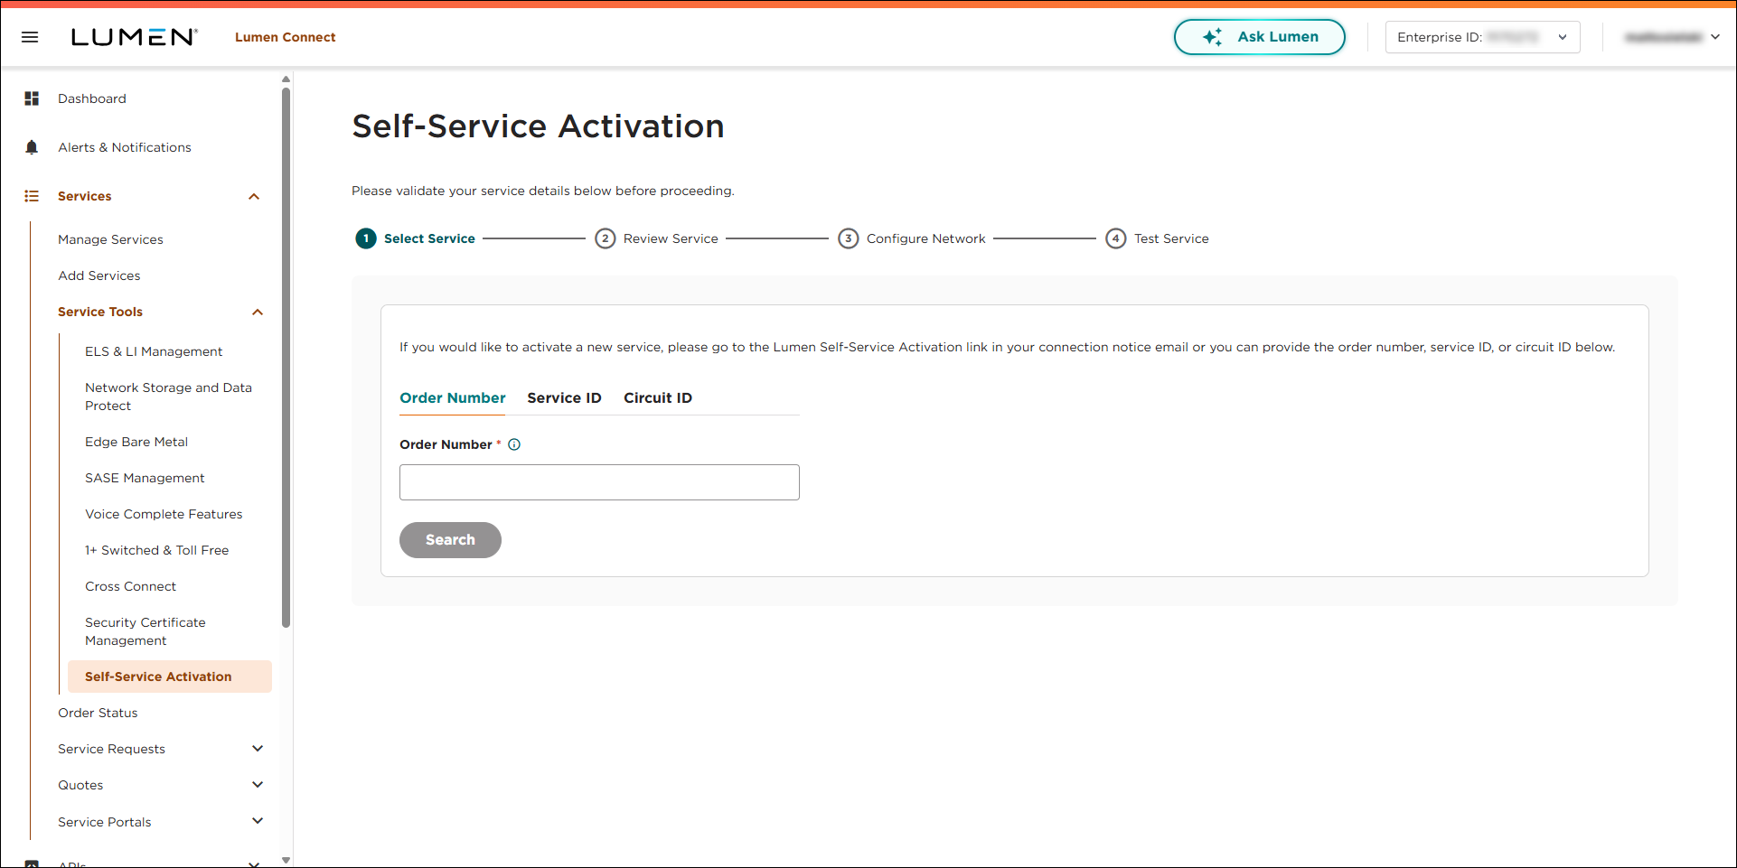
Task: Open Service Portals menu item
Action: [105, 822]
